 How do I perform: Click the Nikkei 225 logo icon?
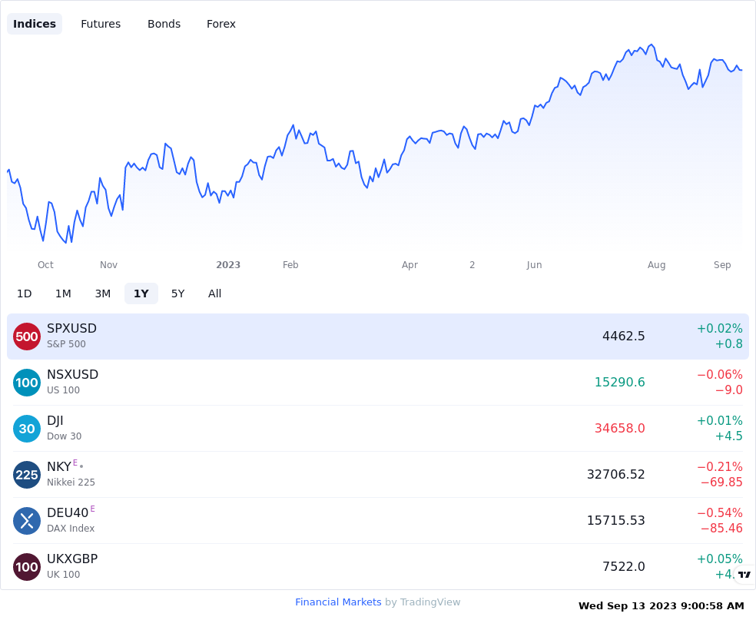coord(27,475)
